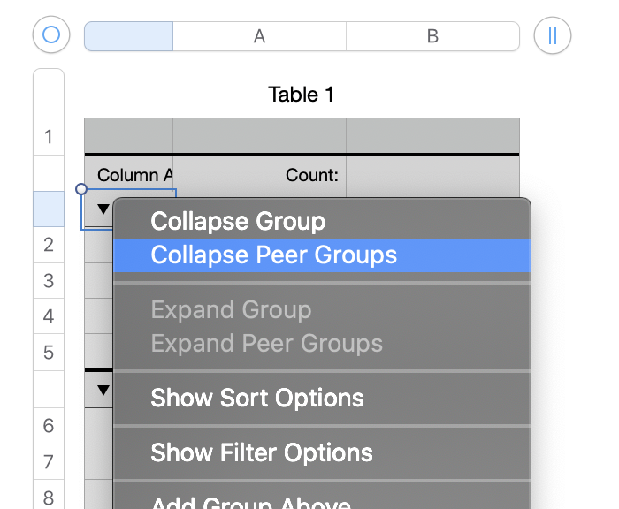The image size is (619, 509).
Task: Select row 6 header
Action: click(49, 426)
